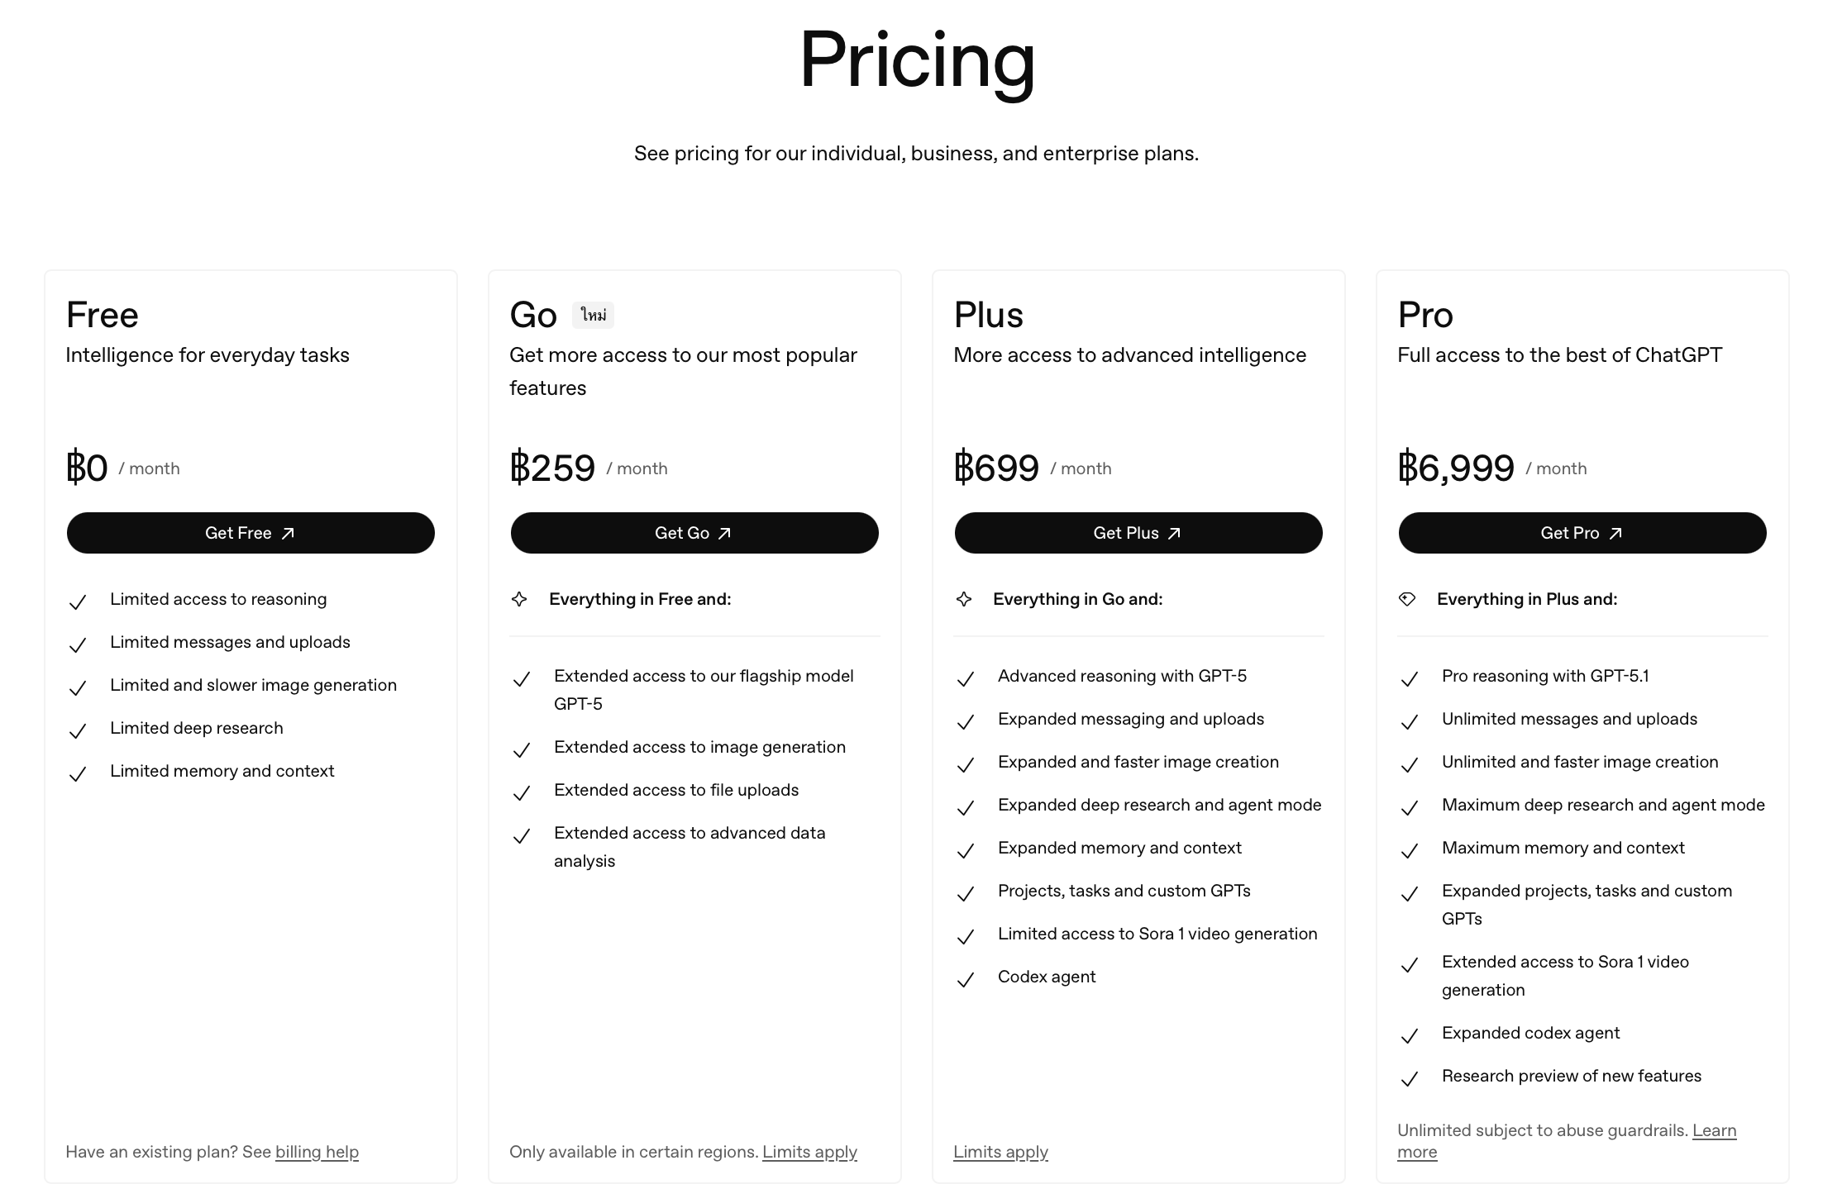Open Limits apply link under Go plan

pyautogui.click(x=809, y=1152)
